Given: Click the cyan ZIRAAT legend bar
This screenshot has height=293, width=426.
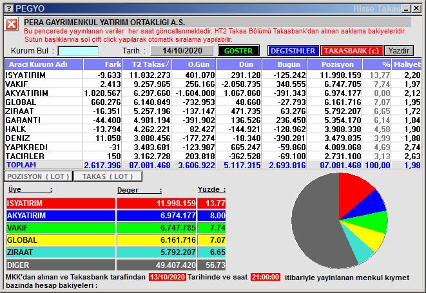Looking at the screenshot, I should point(61,252).
